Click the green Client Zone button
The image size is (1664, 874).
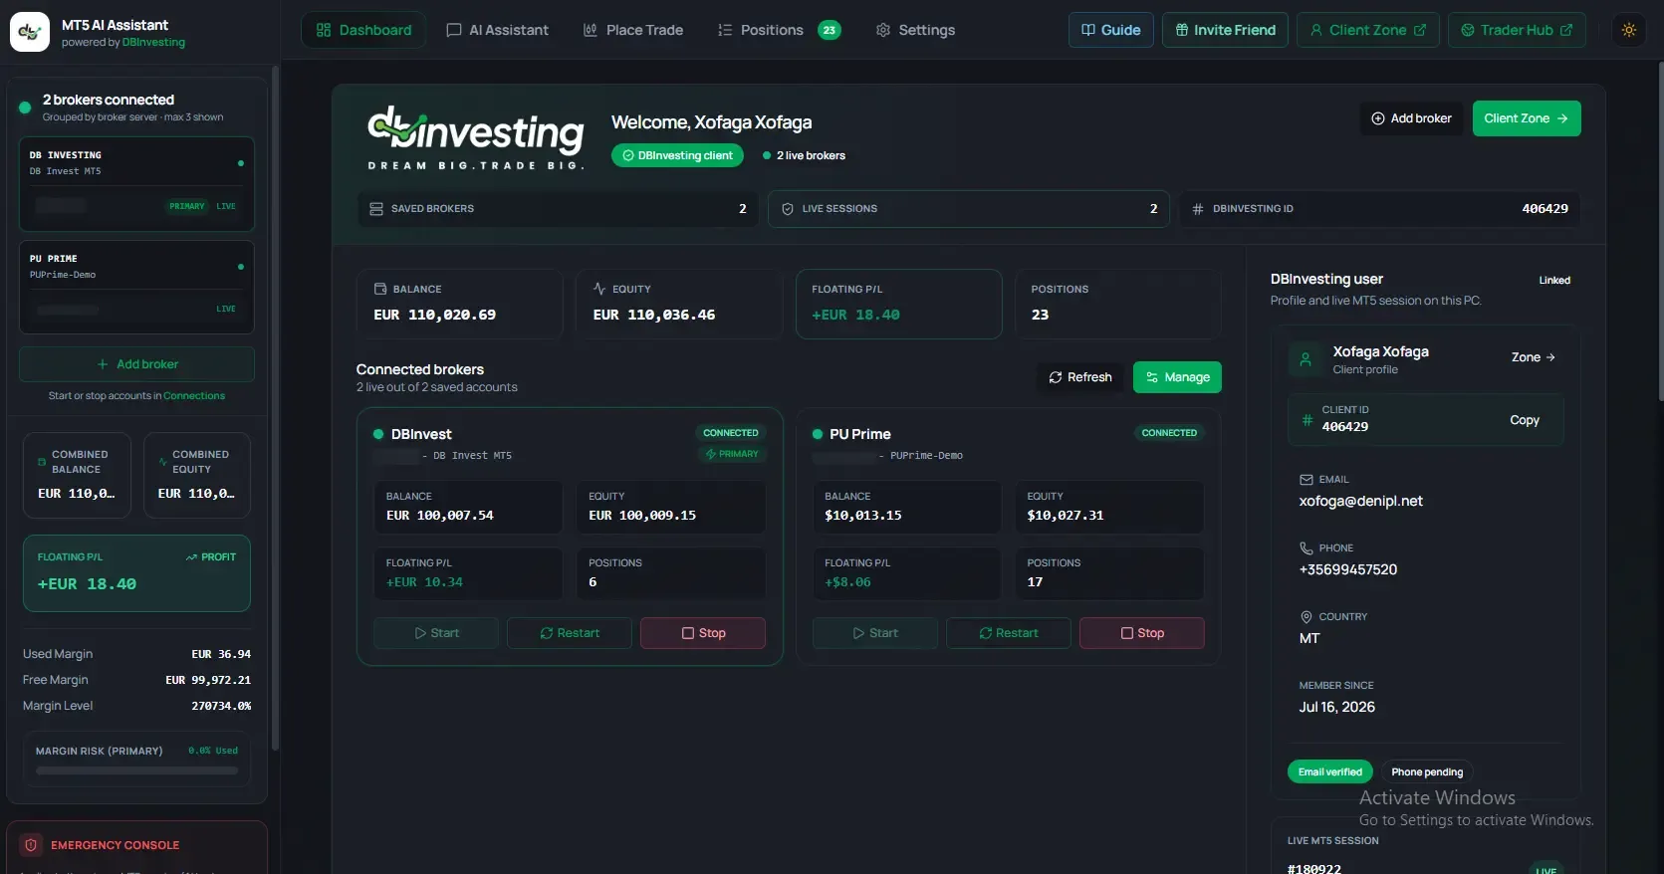point(1527,118)
